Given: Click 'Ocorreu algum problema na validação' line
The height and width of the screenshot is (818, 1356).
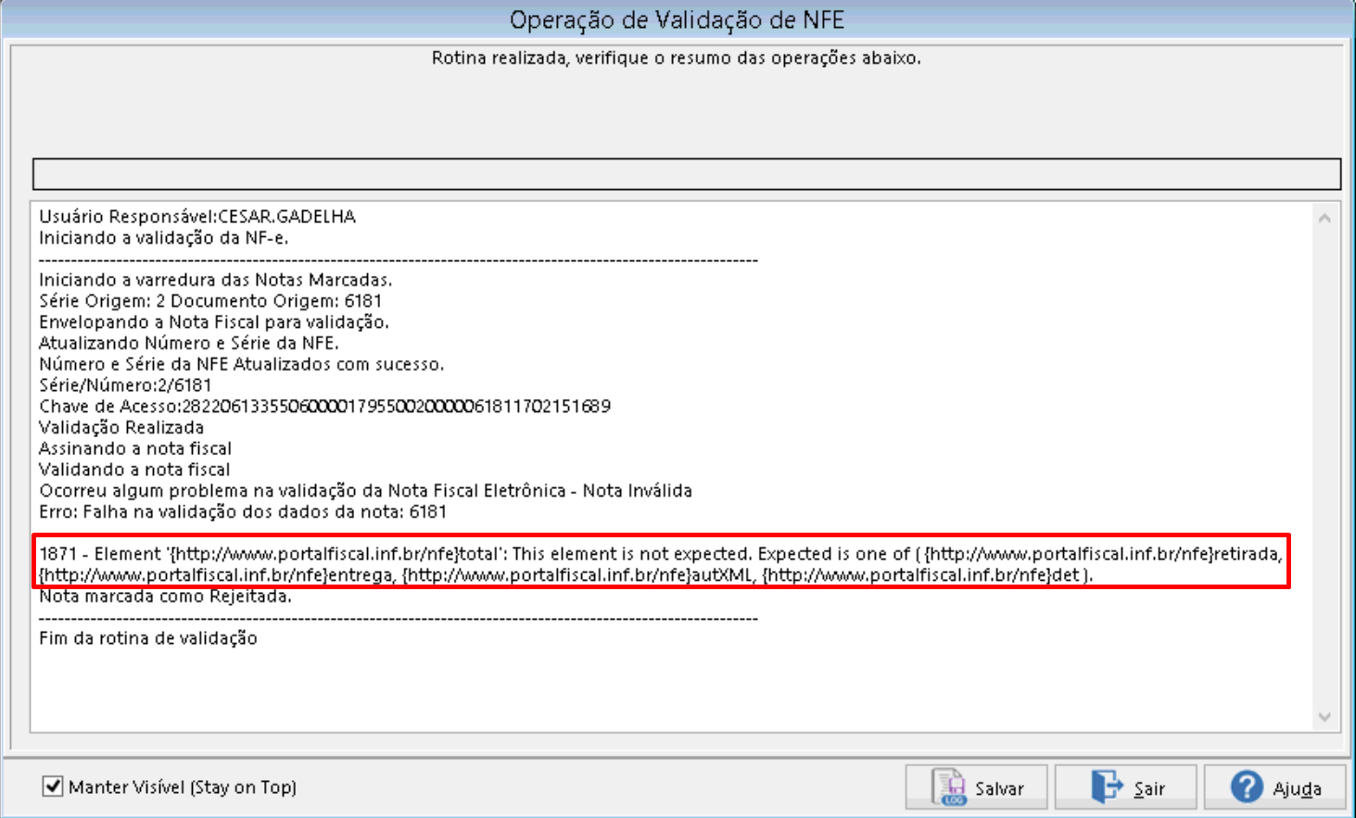Looking at the screenshot, I should [x=365, y=491].
